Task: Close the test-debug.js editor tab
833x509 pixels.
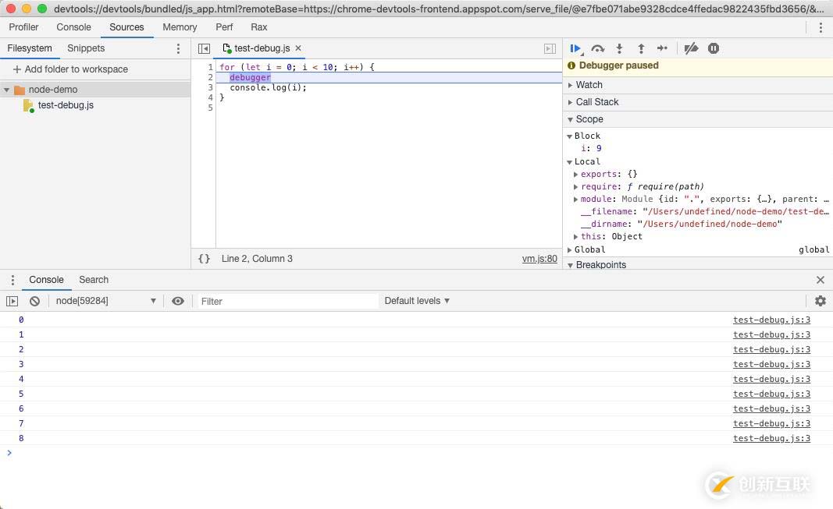Action: point(298,48)
